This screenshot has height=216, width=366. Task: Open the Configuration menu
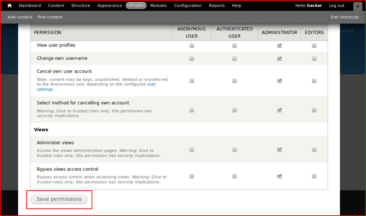188,5
